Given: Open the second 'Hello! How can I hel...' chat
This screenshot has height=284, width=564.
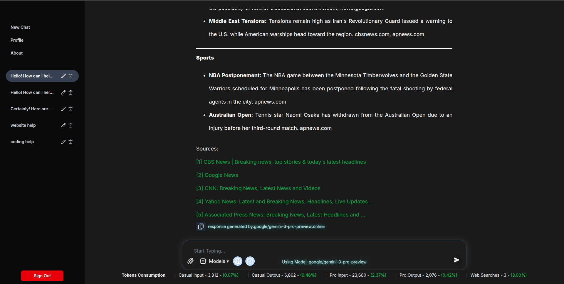Looking at the screenshot, I should (x=32, y=92).
